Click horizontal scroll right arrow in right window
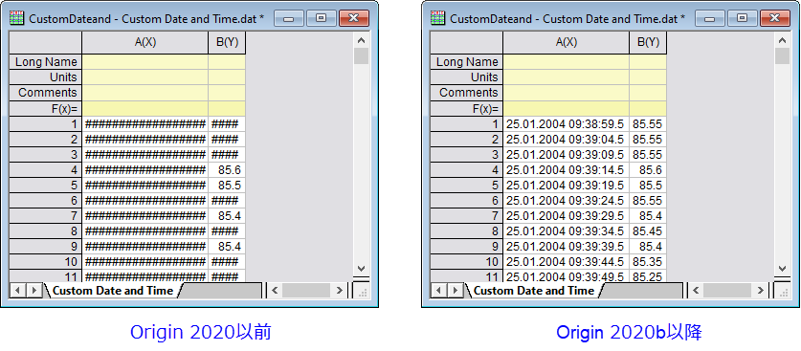This screenshot has width=801, height=351. (760, 291)
